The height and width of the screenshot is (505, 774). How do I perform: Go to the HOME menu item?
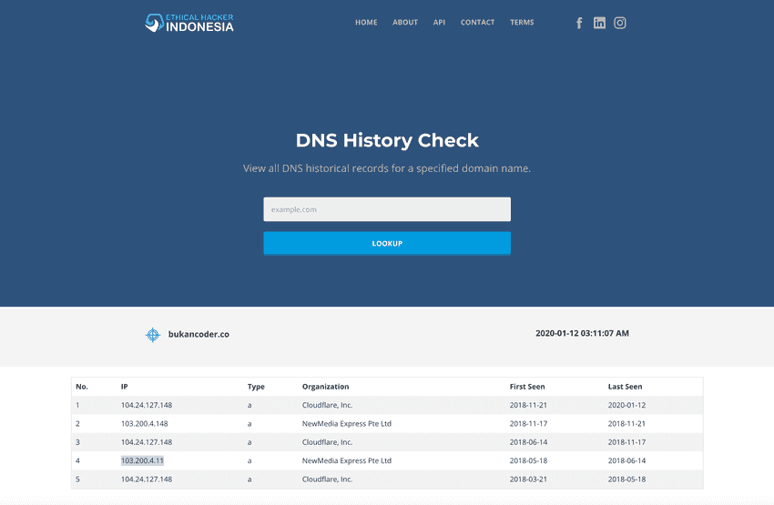click(x=366, y=23)
